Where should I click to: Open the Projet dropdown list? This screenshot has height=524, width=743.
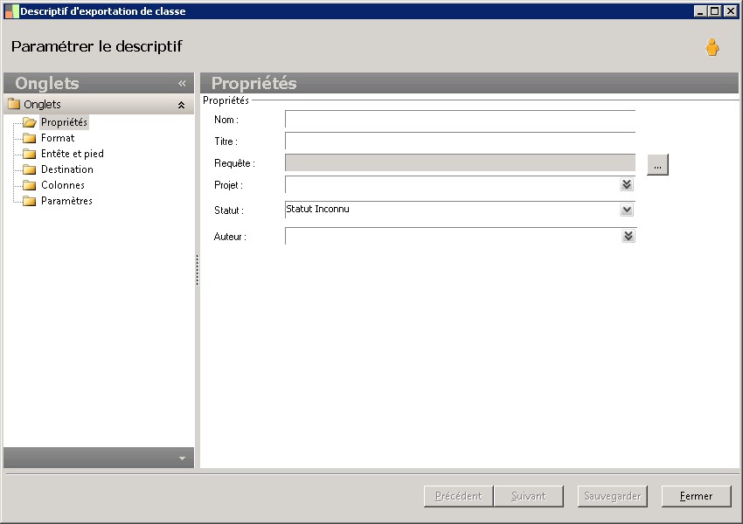627,184
